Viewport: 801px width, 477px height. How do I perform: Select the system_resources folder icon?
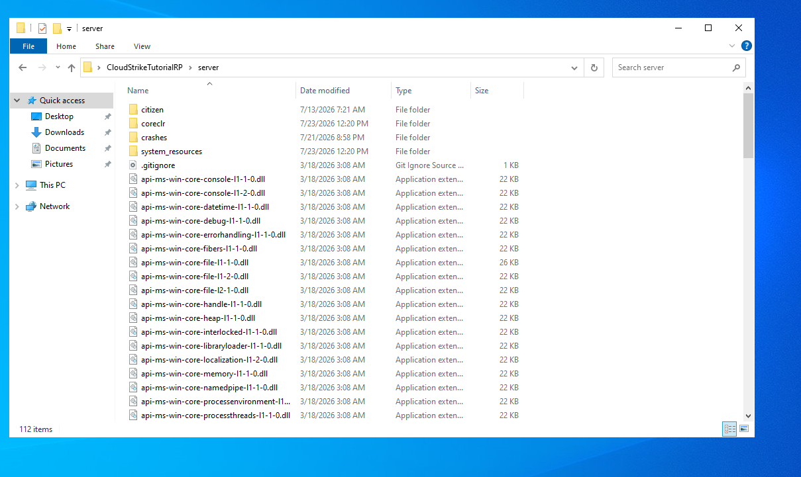coord(133,152)
